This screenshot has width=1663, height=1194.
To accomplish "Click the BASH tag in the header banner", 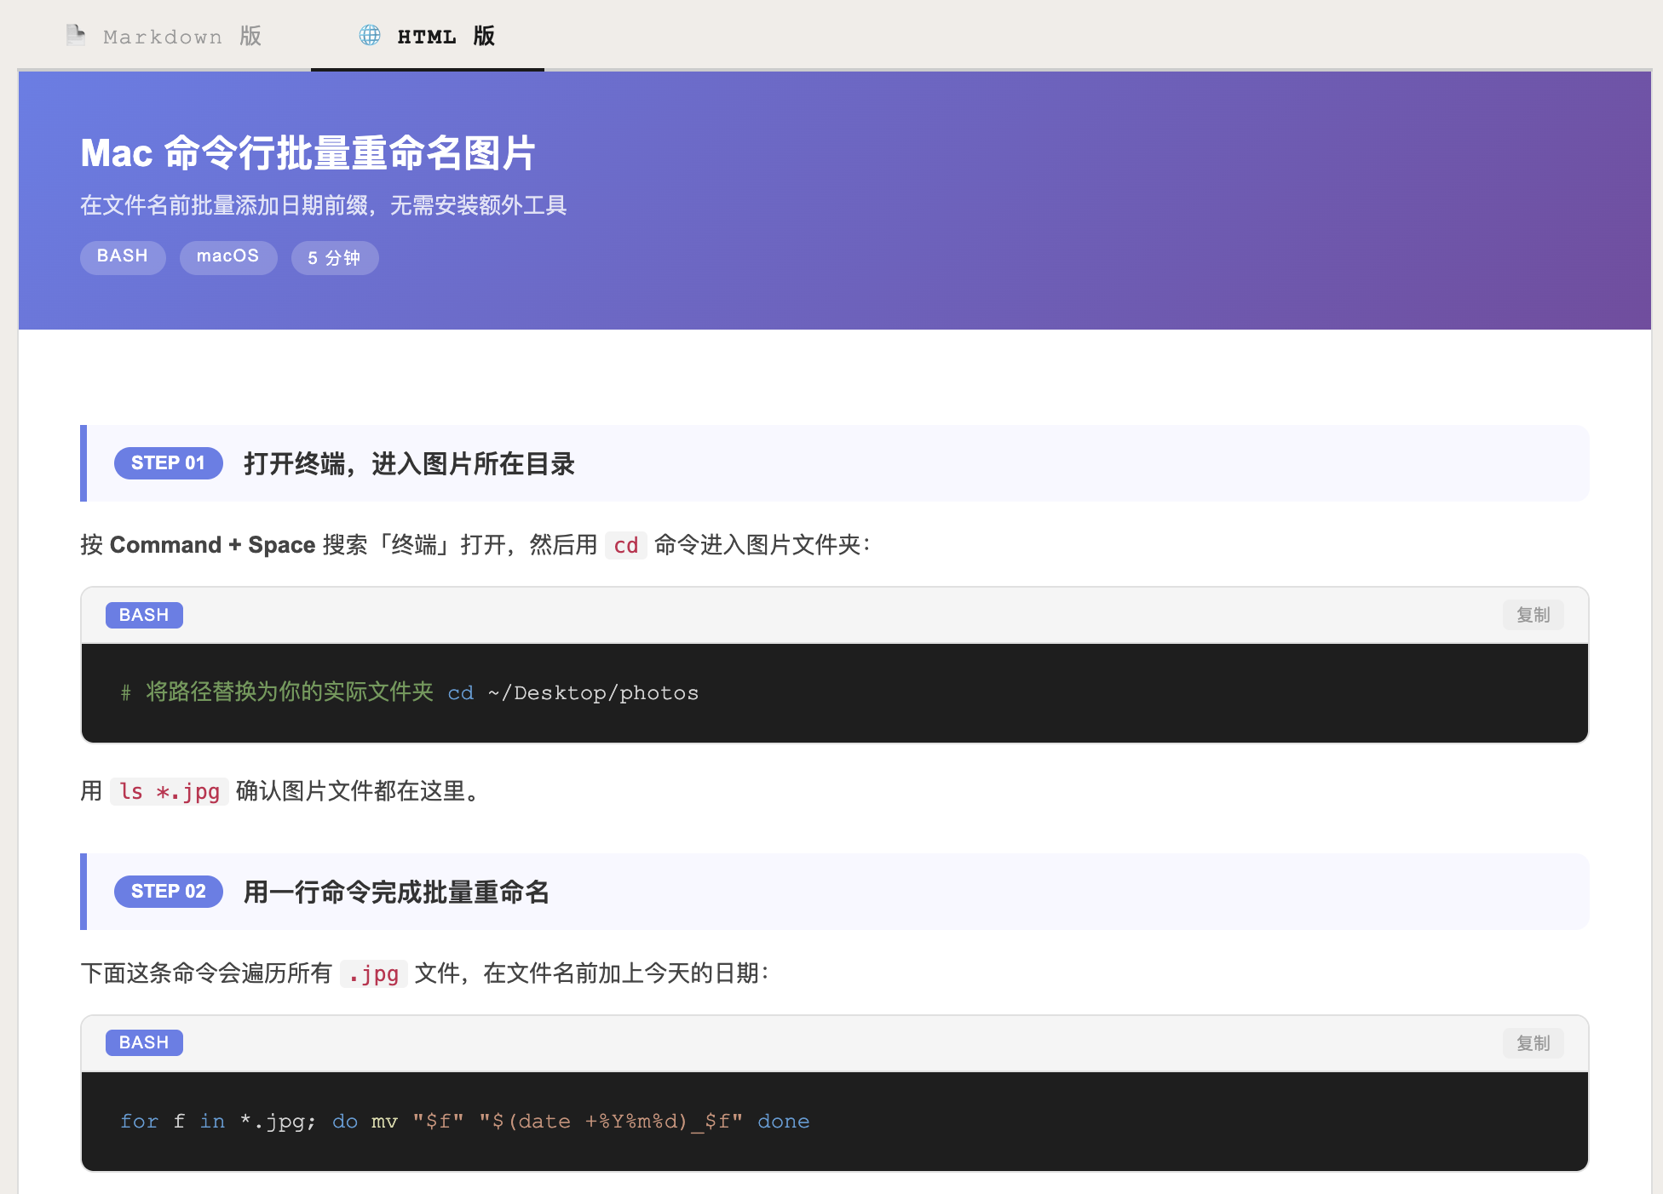I will point(123,257).
